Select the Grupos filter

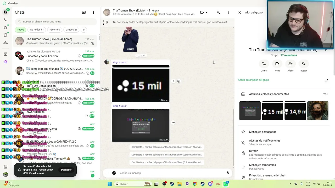coord(71,30)
